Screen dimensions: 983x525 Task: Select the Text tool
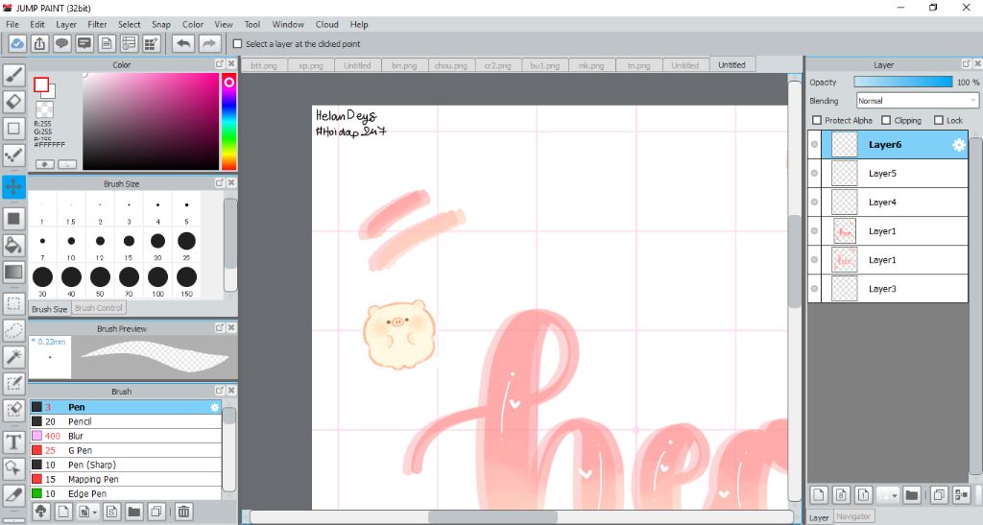point(13,441)
